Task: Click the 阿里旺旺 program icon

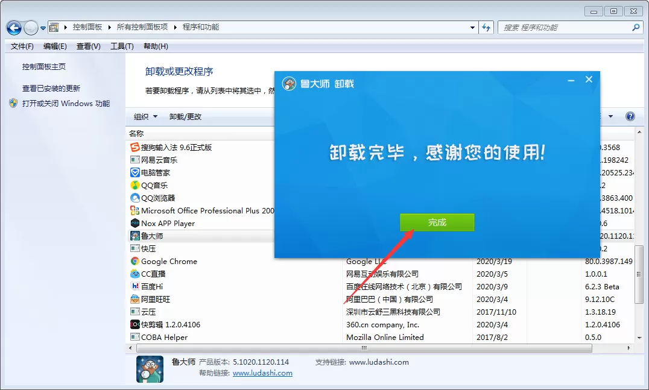Action: pos(135,299)
